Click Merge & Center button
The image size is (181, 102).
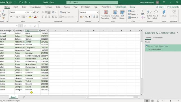(x=67, y=17)
